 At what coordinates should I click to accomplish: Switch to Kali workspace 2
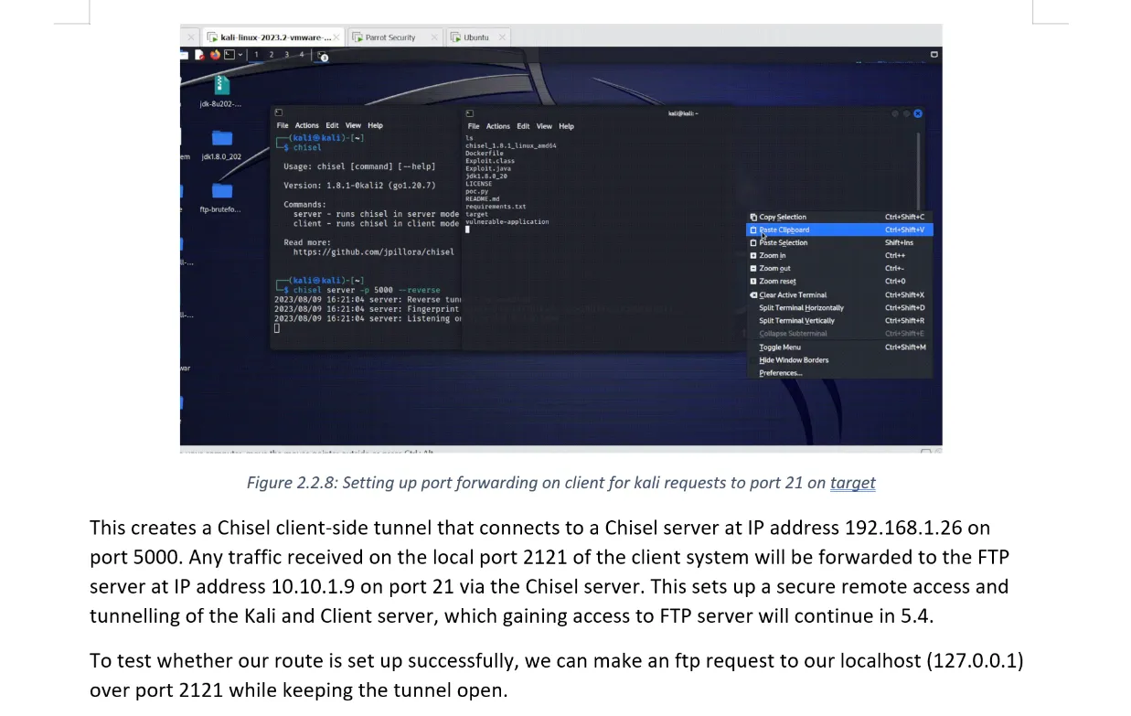click(x=272, y=55)
